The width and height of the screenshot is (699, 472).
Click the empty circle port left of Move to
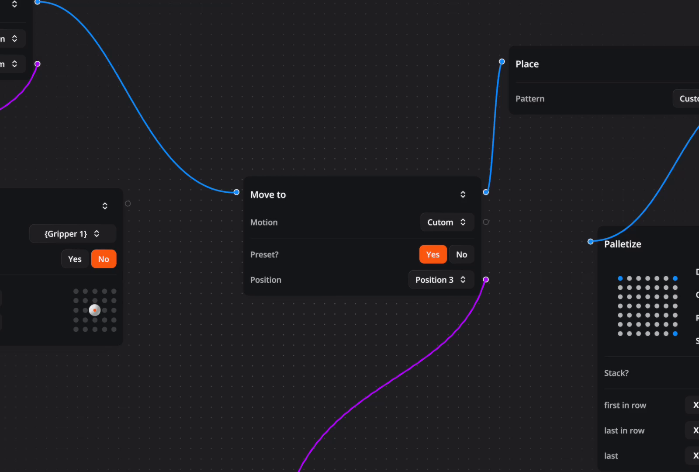click(x=127, y=203)
